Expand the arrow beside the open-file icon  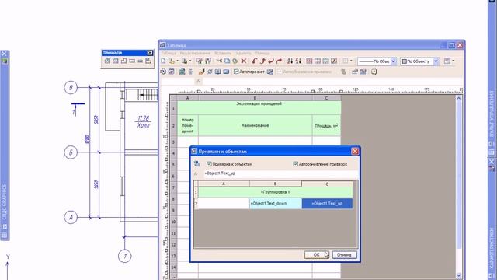177,61
